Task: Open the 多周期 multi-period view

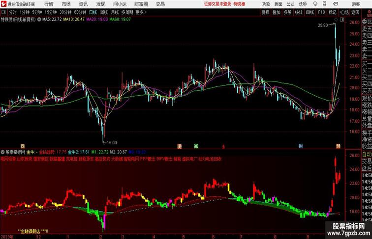Action: (127, 12)
